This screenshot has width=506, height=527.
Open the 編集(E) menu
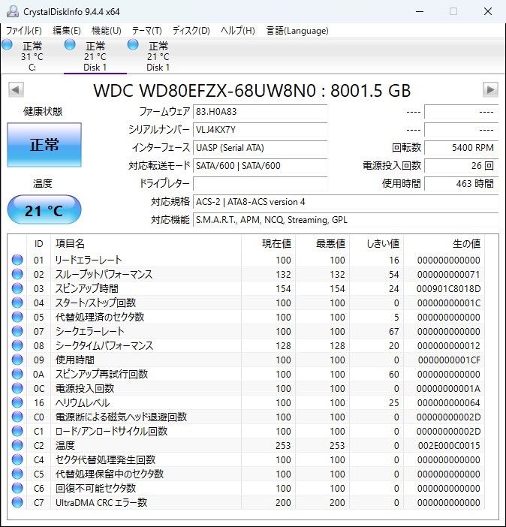(67, 31)
